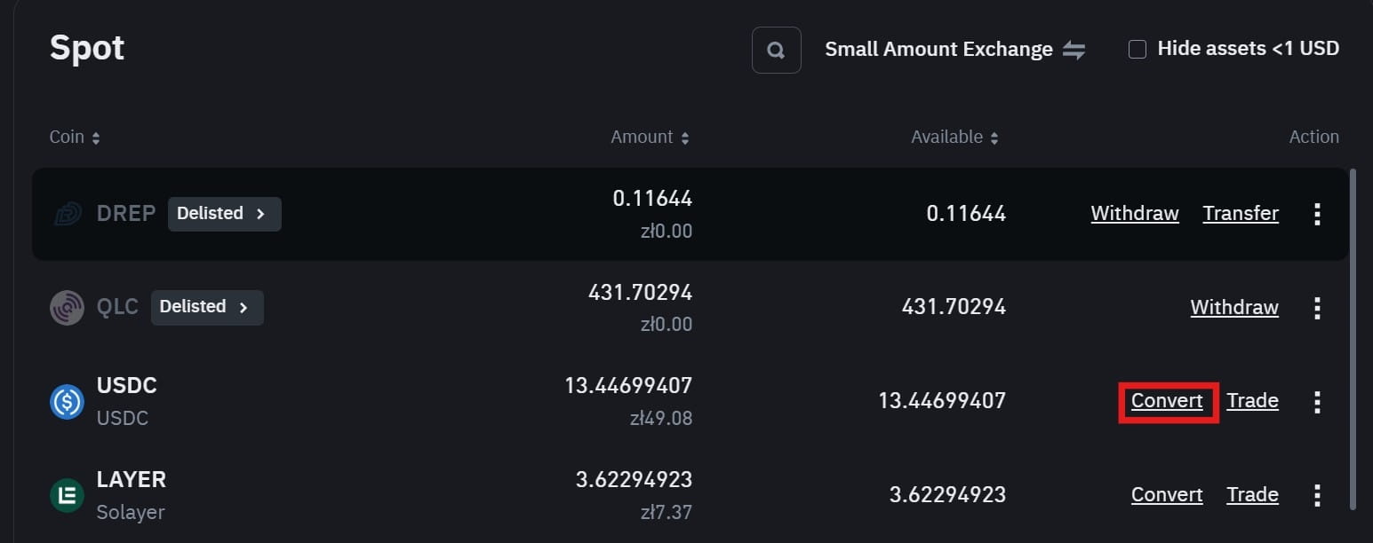Open more options for LAYER row

1317,495
